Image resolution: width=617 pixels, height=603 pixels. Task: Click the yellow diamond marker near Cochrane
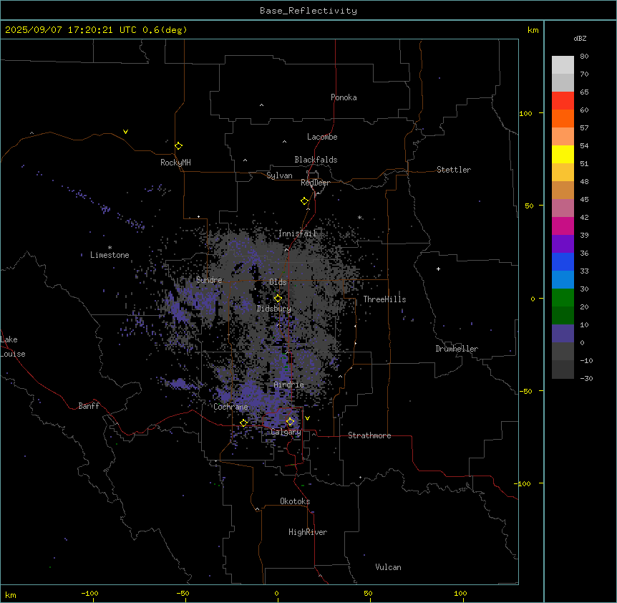[x=243, y=423]
